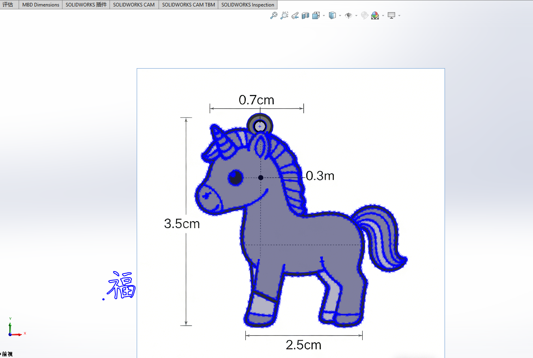This screenshot has height=358, width=533.
Task: Open the SOLIDWORKS Inspection tab
Action: tap(248, 5)
